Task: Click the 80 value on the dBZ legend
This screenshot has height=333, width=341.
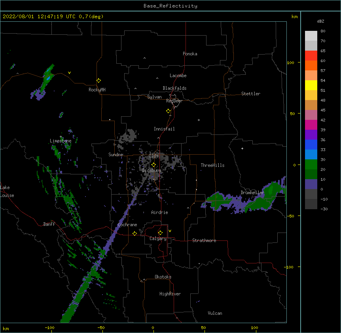Action: (x=323, y=31)
